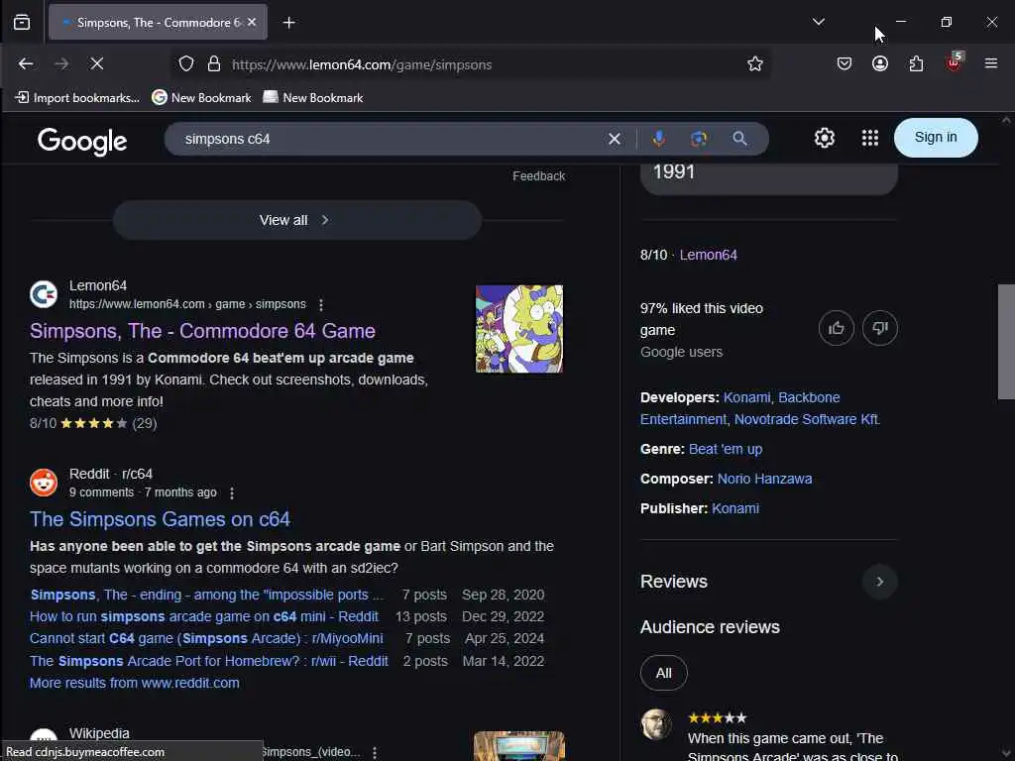Viewport: 1015px width, 761px height.
Task: Click the forward navigation arrow
Action: click(x=61, y=63)
